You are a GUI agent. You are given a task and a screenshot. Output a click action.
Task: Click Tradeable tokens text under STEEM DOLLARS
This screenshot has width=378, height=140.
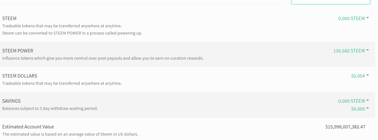pyautogui.click(x=62, y=83)
